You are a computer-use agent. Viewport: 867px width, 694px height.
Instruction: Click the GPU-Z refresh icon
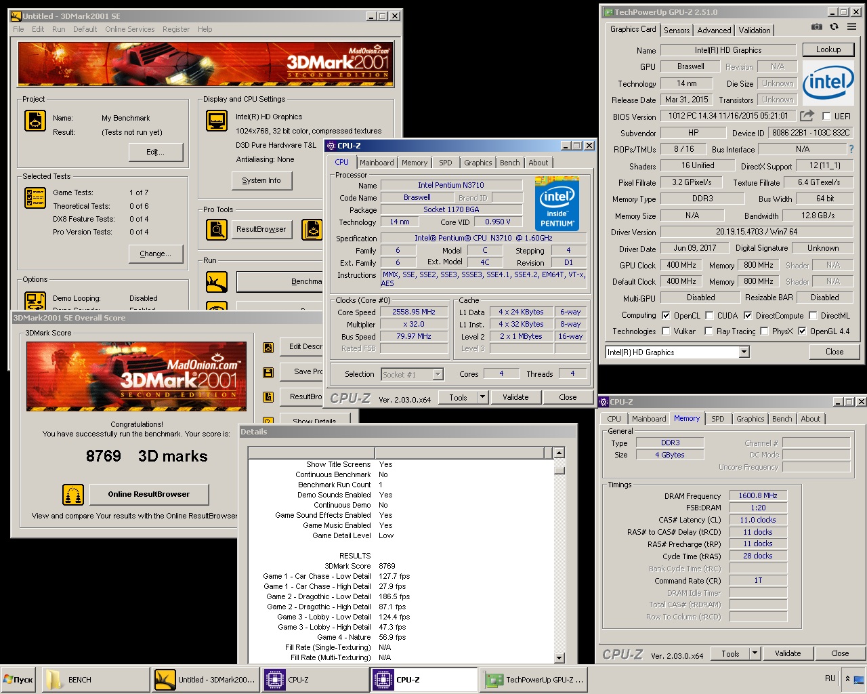coord(834,26)
